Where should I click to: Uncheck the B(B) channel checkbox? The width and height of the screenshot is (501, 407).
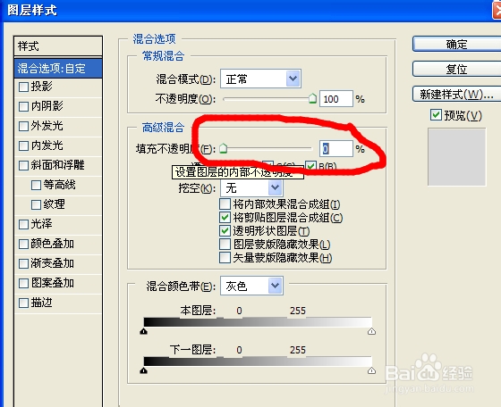(310, 166)
